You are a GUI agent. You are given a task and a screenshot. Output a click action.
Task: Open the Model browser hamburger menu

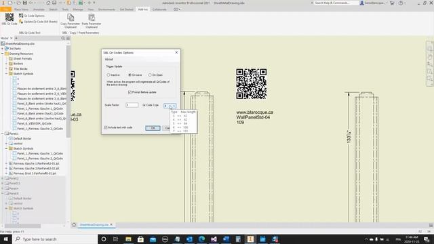68,38
